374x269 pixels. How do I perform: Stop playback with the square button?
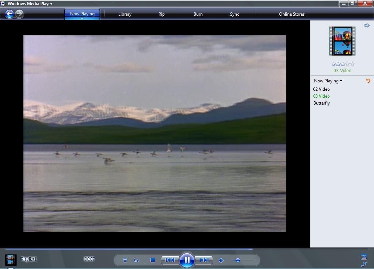[153, 260]
